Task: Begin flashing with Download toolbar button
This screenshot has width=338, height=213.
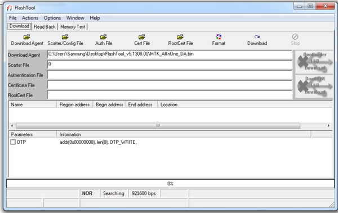Action: (257, 40)
